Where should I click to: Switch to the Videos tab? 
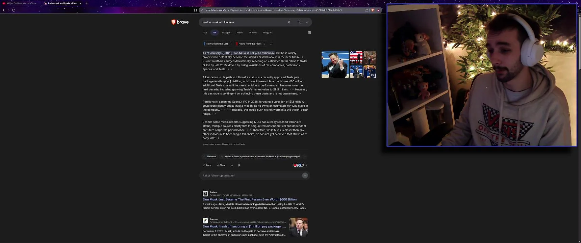(x=253, y=33)
